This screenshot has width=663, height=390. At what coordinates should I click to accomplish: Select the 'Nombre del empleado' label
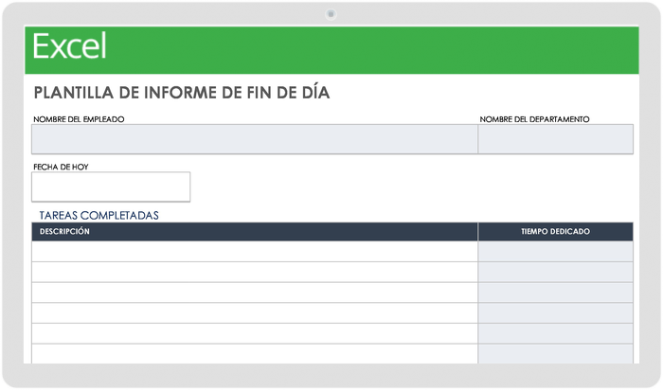79,119
